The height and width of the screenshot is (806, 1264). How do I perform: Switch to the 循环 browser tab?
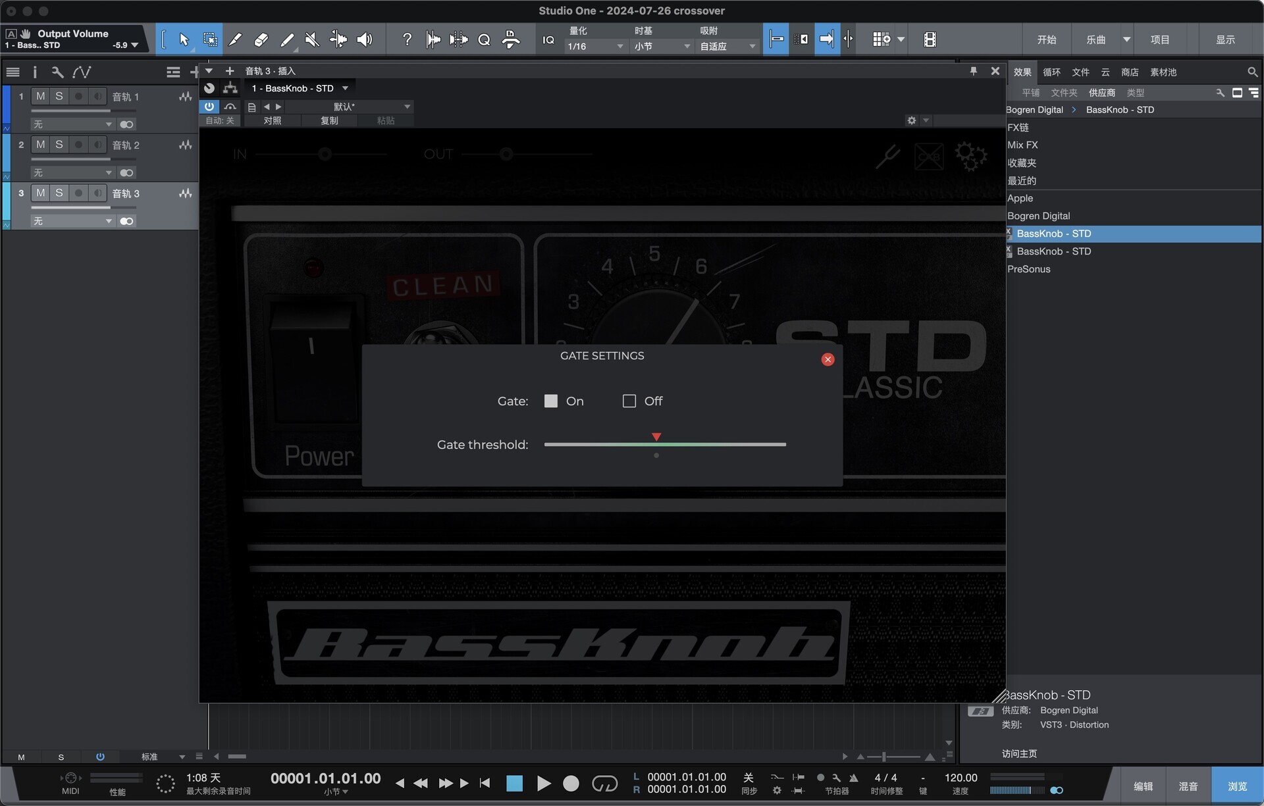pyautogui.click(x=1051, y=72)
